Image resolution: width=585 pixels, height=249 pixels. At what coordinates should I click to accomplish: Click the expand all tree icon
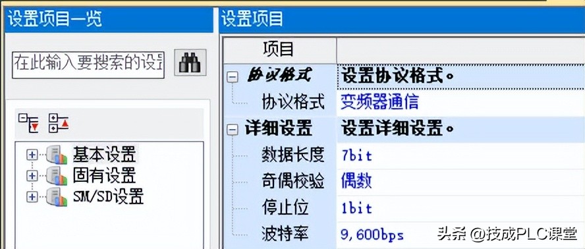pyautogui.click(x=29, y=123)
